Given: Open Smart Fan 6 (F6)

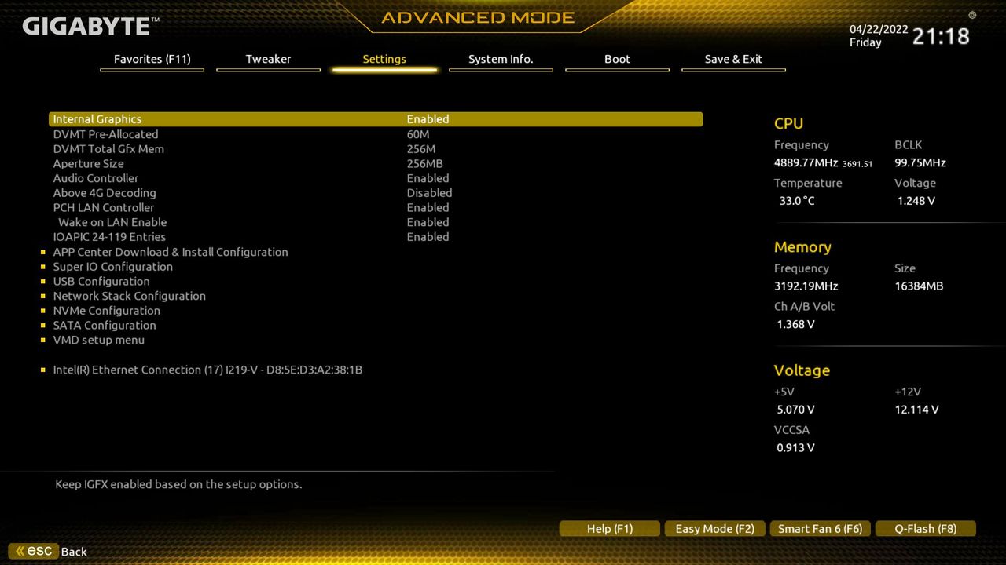Looking at the screenshot, I should [821, 529].
